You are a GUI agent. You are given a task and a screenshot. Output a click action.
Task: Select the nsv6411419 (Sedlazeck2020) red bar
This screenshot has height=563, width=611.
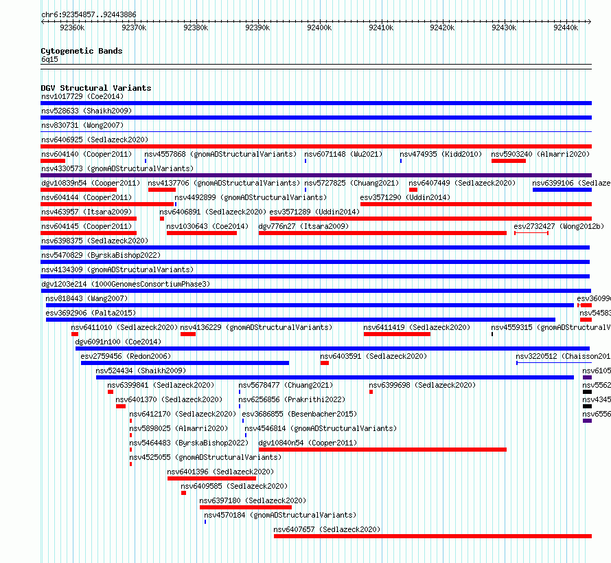tap(397, 334)
